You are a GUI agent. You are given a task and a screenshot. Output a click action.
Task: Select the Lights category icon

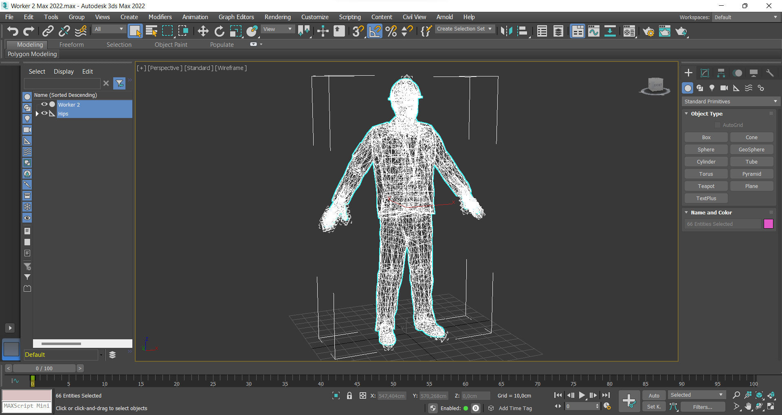[712, 88]
